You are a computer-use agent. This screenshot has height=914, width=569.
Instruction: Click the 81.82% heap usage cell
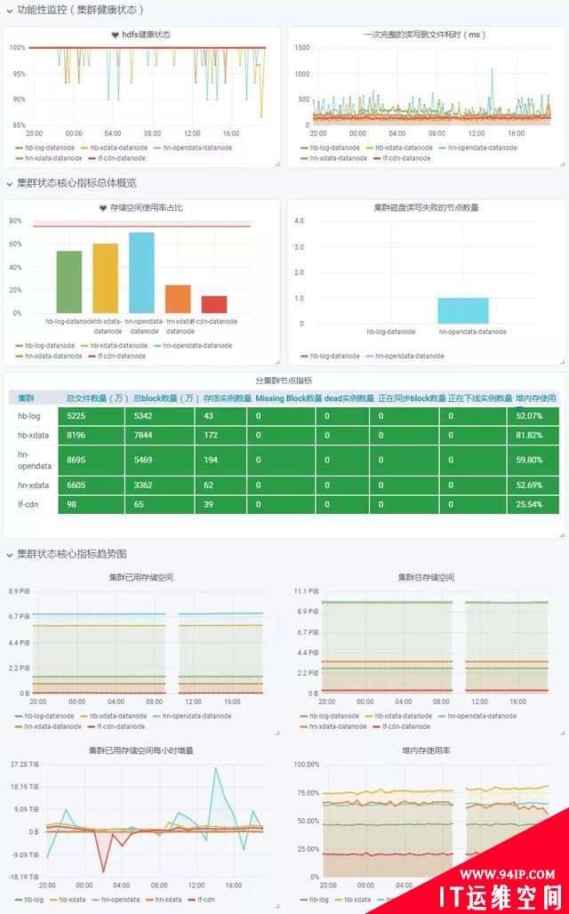tap(533, 436)
